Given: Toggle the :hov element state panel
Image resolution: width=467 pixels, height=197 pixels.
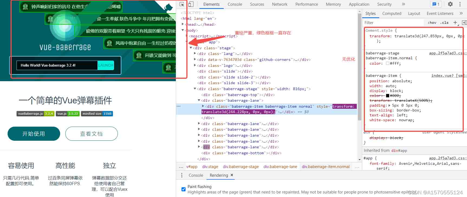Looking at the screenshot, I should click(x=432, y=23).
